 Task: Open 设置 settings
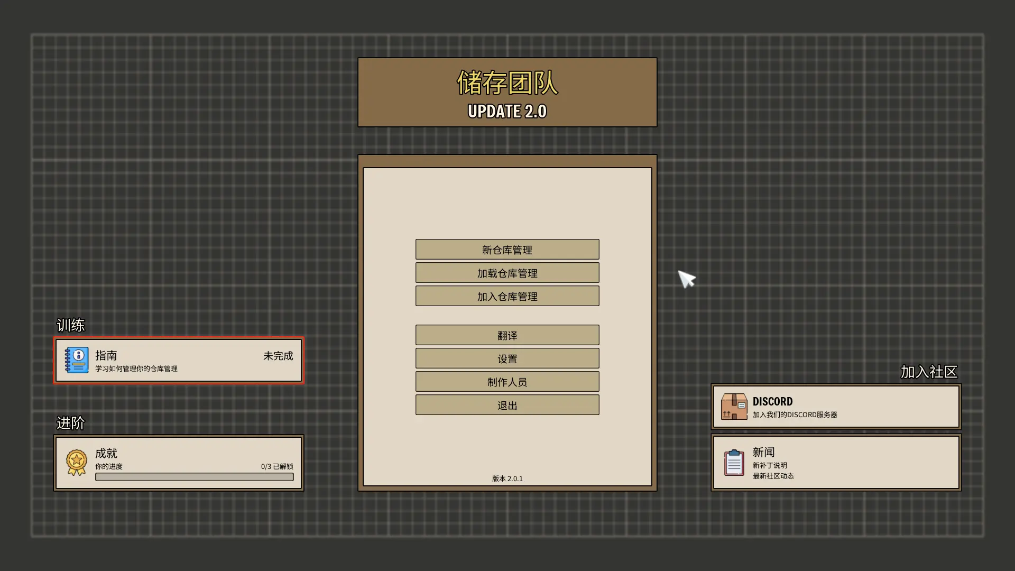click(508, 358)
